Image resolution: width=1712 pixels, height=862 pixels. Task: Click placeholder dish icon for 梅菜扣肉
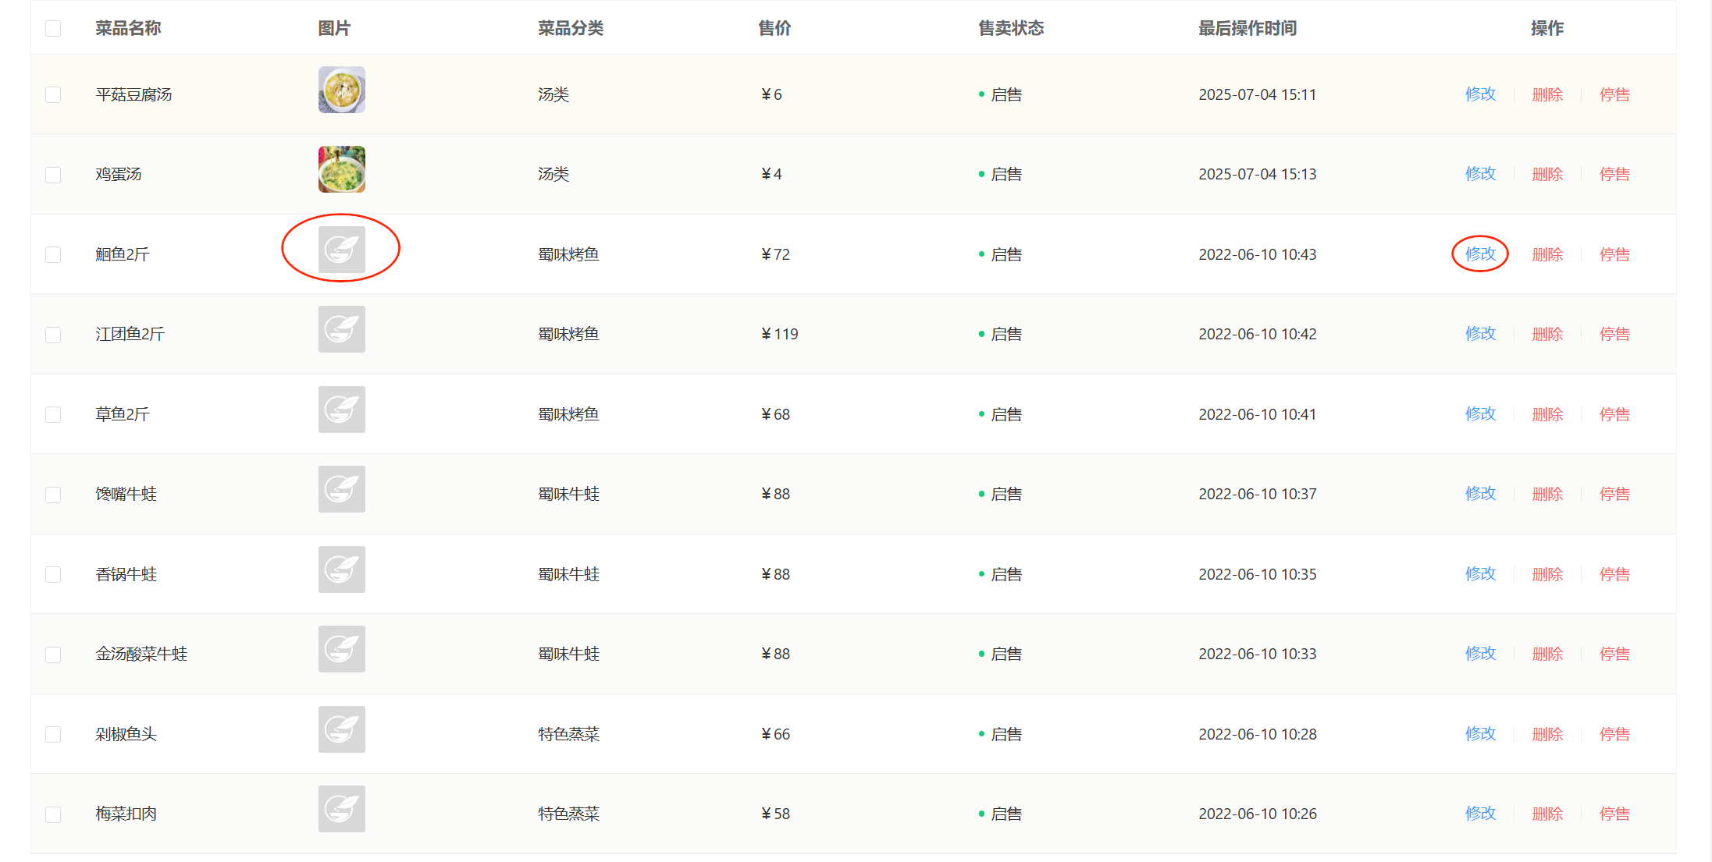341,809
